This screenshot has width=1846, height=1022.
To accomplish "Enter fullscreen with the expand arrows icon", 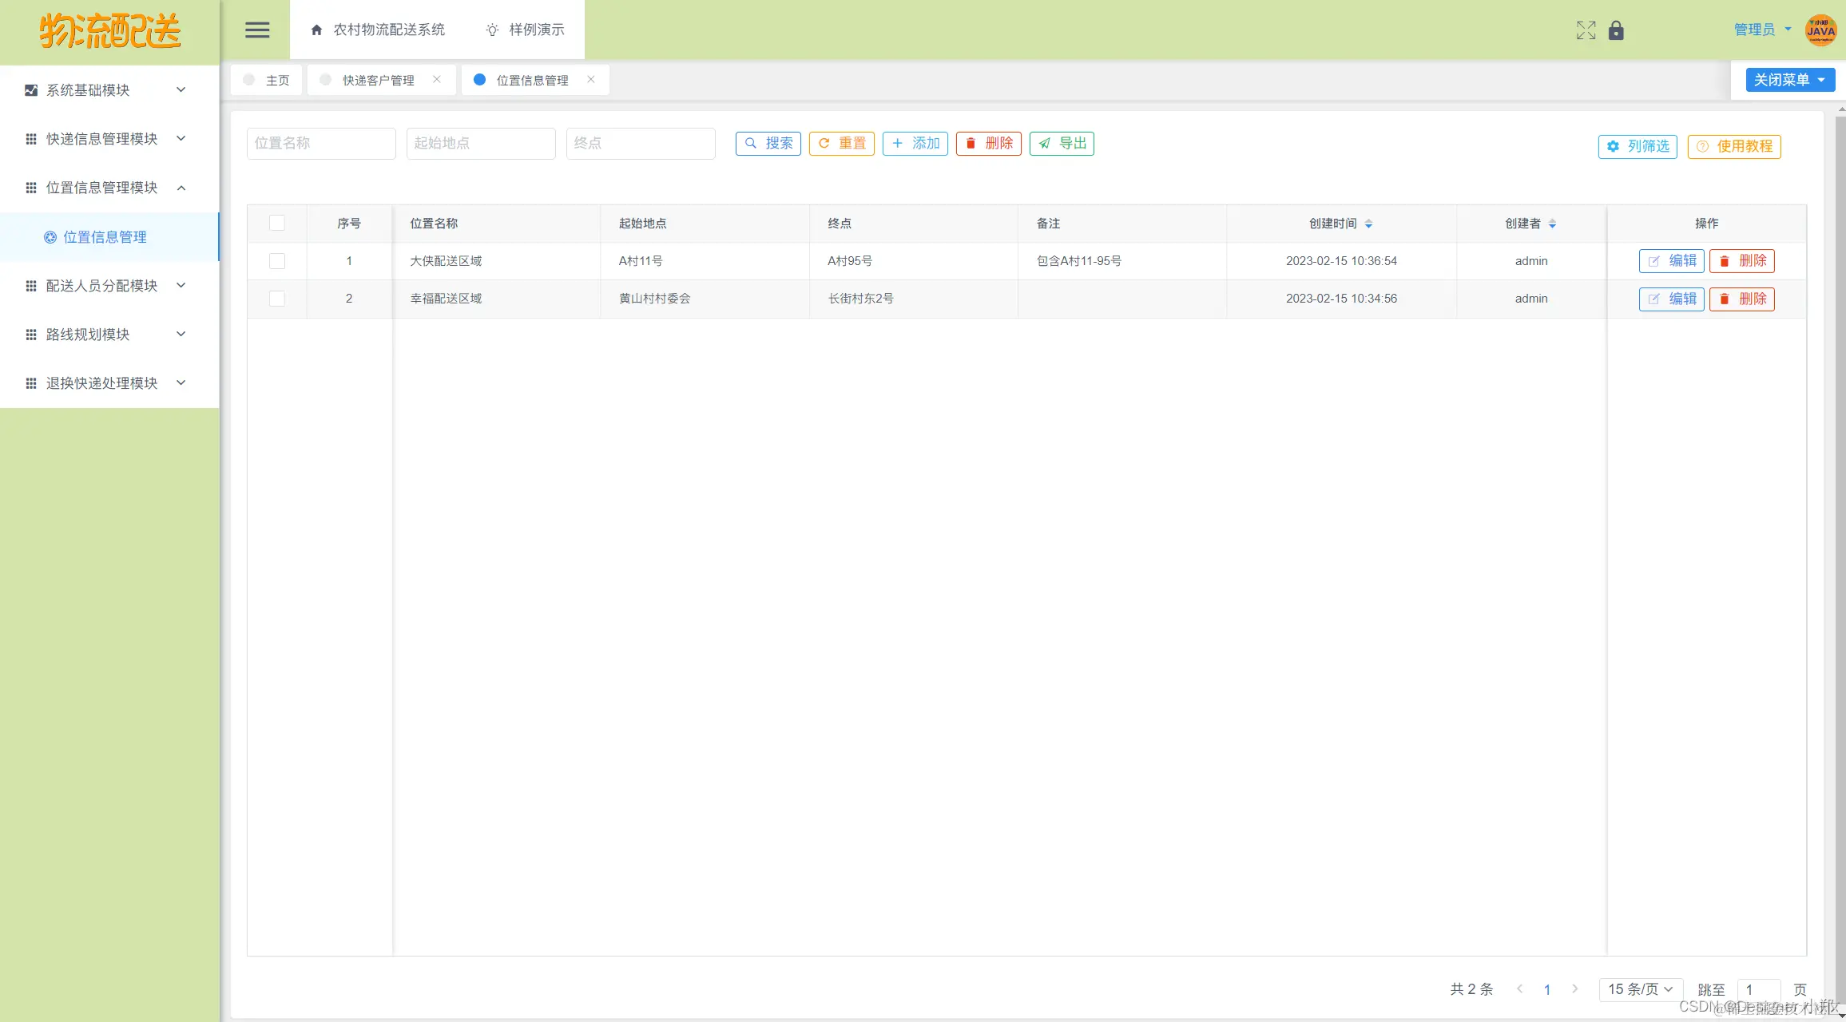I will pos(1586,30).
